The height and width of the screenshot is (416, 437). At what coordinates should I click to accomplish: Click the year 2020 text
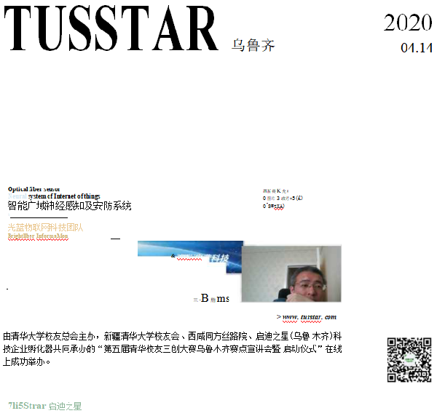tap(408, 23)
